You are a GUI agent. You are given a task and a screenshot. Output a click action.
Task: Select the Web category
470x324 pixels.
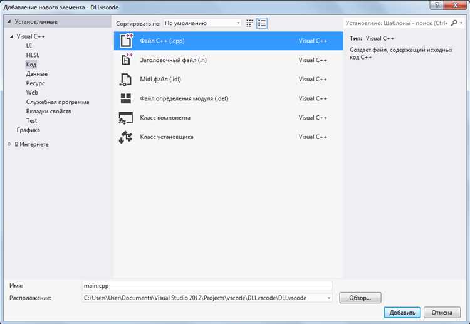pos(32,93)
